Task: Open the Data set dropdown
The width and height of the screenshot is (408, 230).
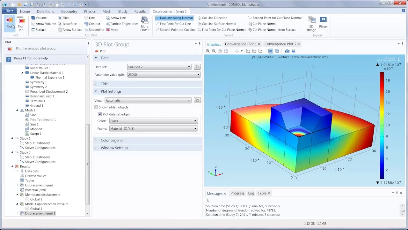Action: (159, 67)
